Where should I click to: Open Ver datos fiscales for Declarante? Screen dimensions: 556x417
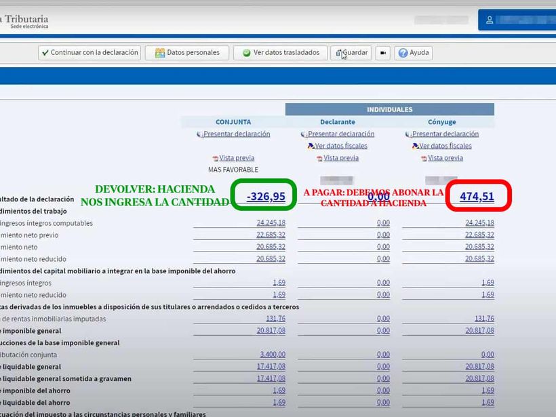(x=341, y=146)
